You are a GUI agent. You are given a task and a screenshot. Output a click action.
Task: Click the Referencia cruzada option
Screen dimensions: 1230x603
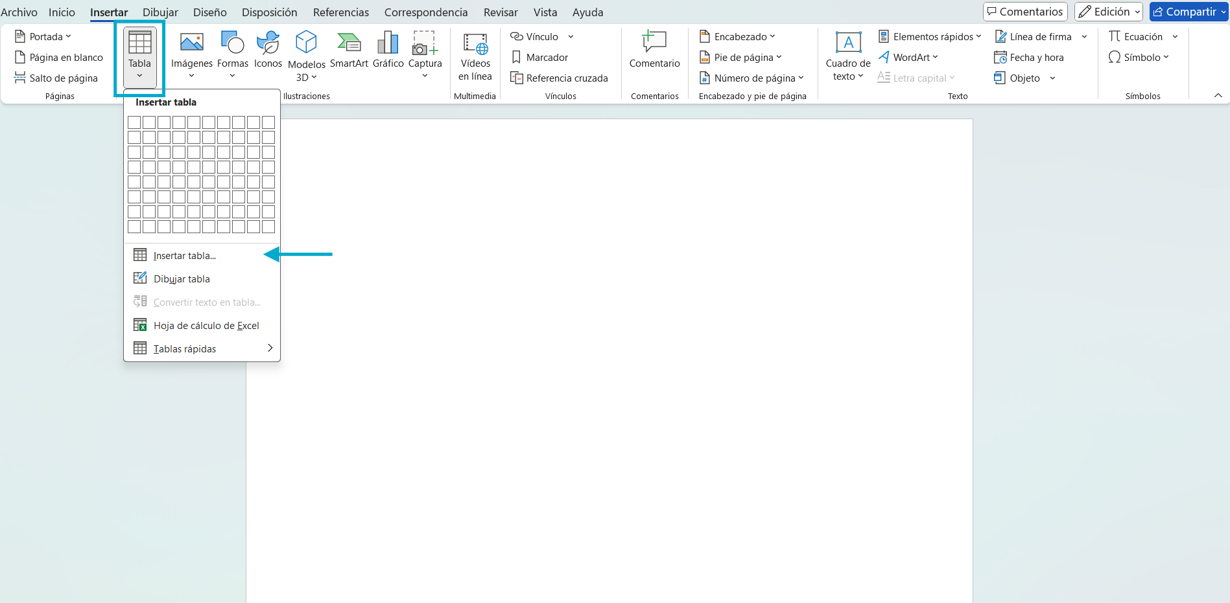pyautogui.click(x=559, y=78)
